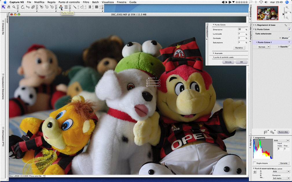
Task: Collapse the 2. Punto Colore step
Action: click(254, 29)
